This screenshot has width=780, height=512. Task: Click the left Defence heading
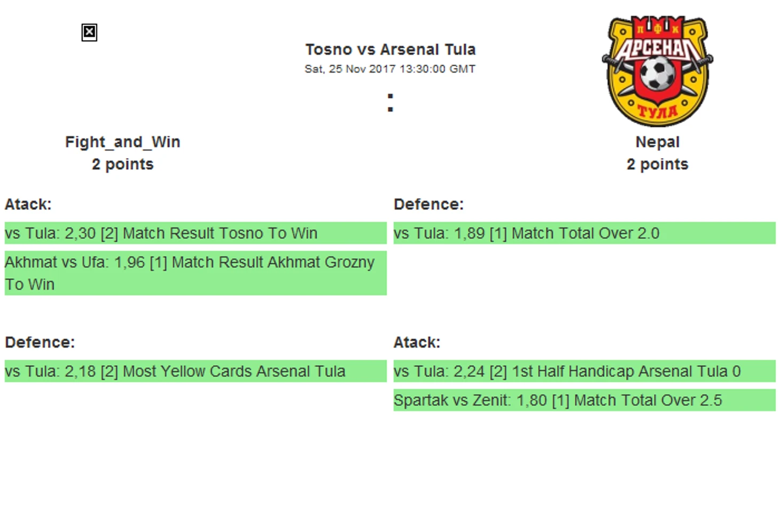40,342
